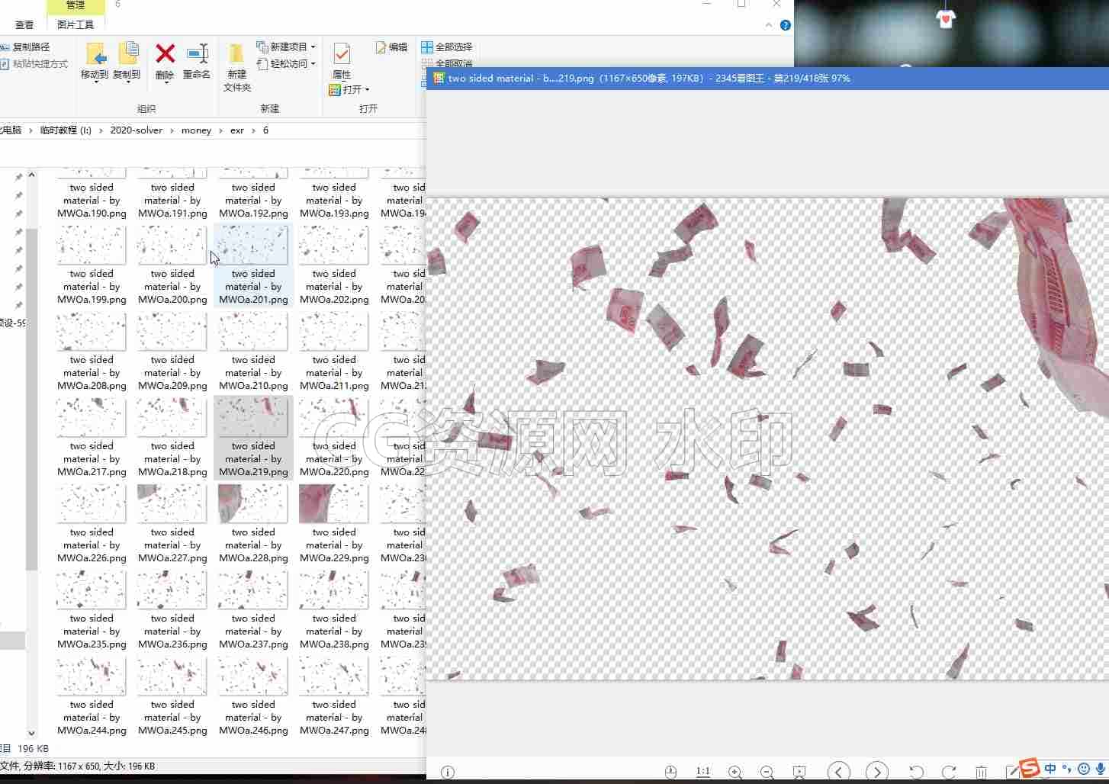Click the file list scrollbar down arrow

[31, 733]
